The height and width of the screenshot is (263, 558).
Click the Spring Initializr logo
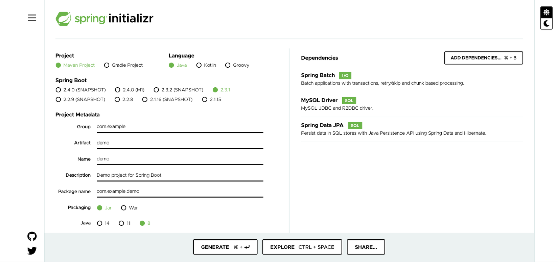104,18
